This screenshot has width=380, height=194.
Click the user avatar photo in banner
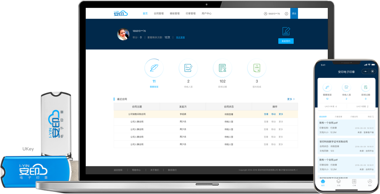(x=123, y=34)
